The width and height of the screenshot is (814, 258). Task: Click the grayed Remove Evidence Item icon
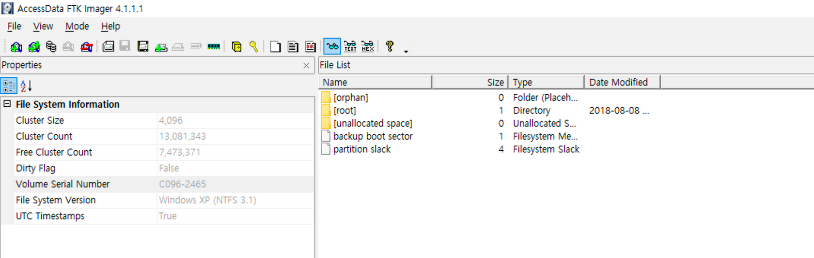pos(68,46)
